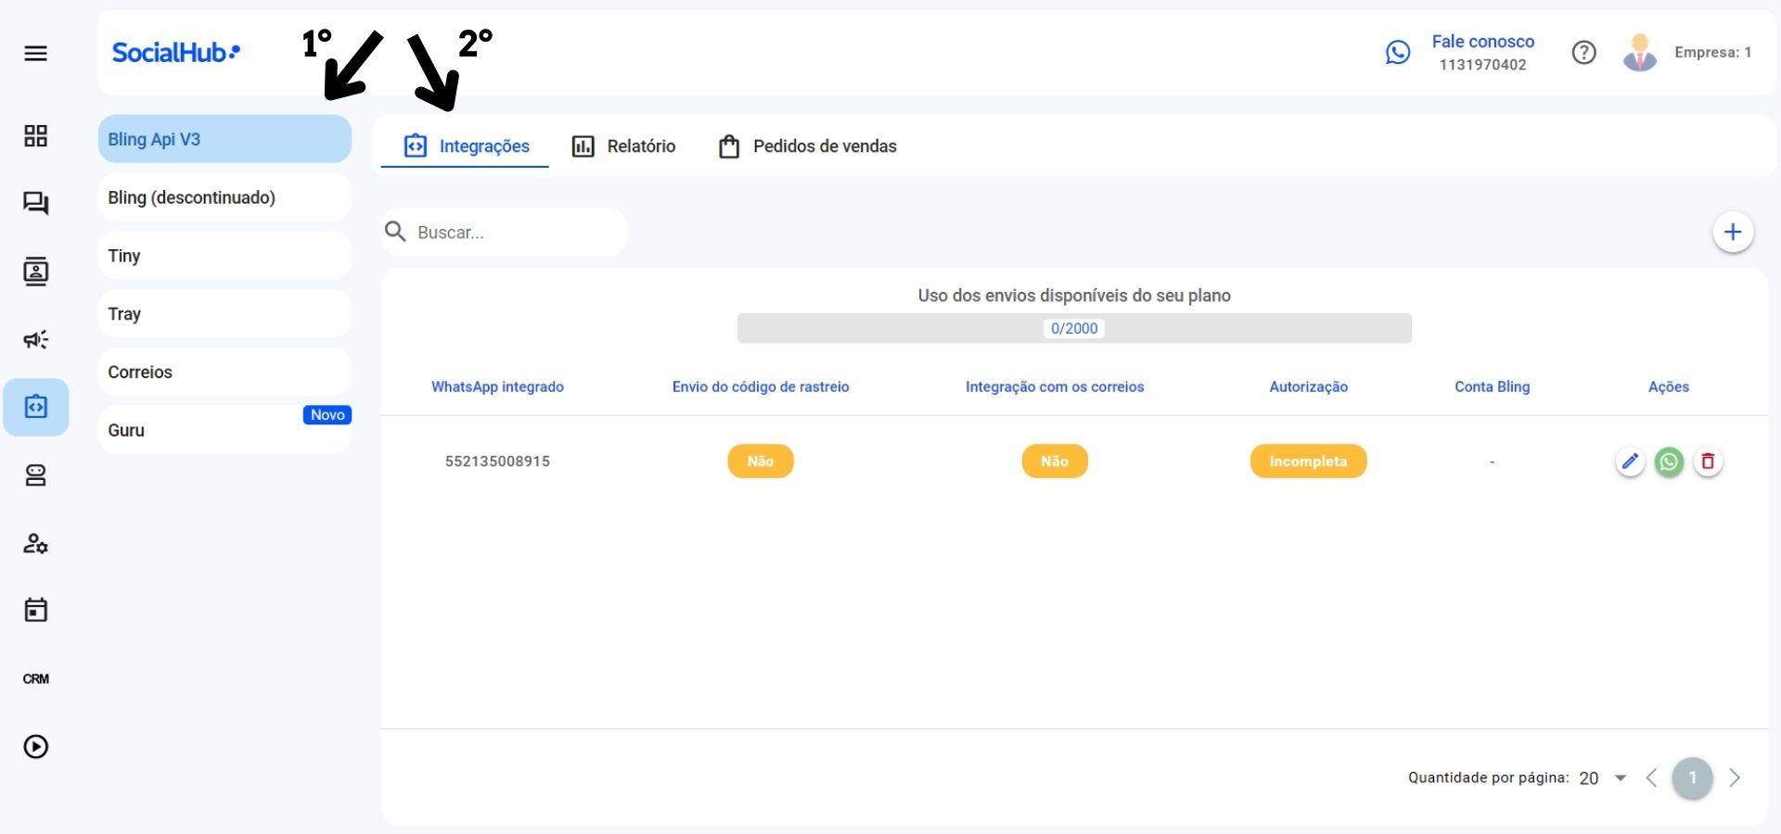Screen dimensions: 1781x834
Task: Select the highlighted Integrations icon in the sidebar
Action: coord(37,406)
